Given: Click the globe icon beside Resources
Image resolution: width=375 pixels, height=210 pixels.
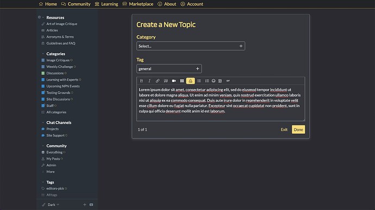Looking at the screenshot, I should coord(39,17).
